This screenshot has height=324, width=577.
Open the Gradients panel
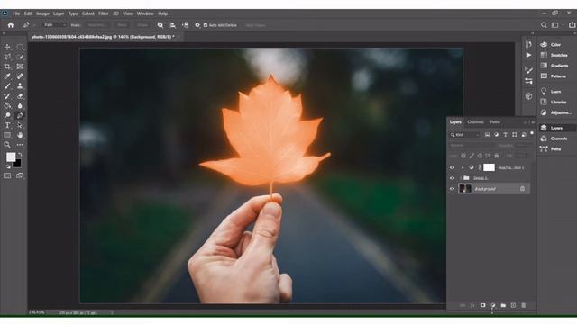pyautogui.click(x=554, y=66)
